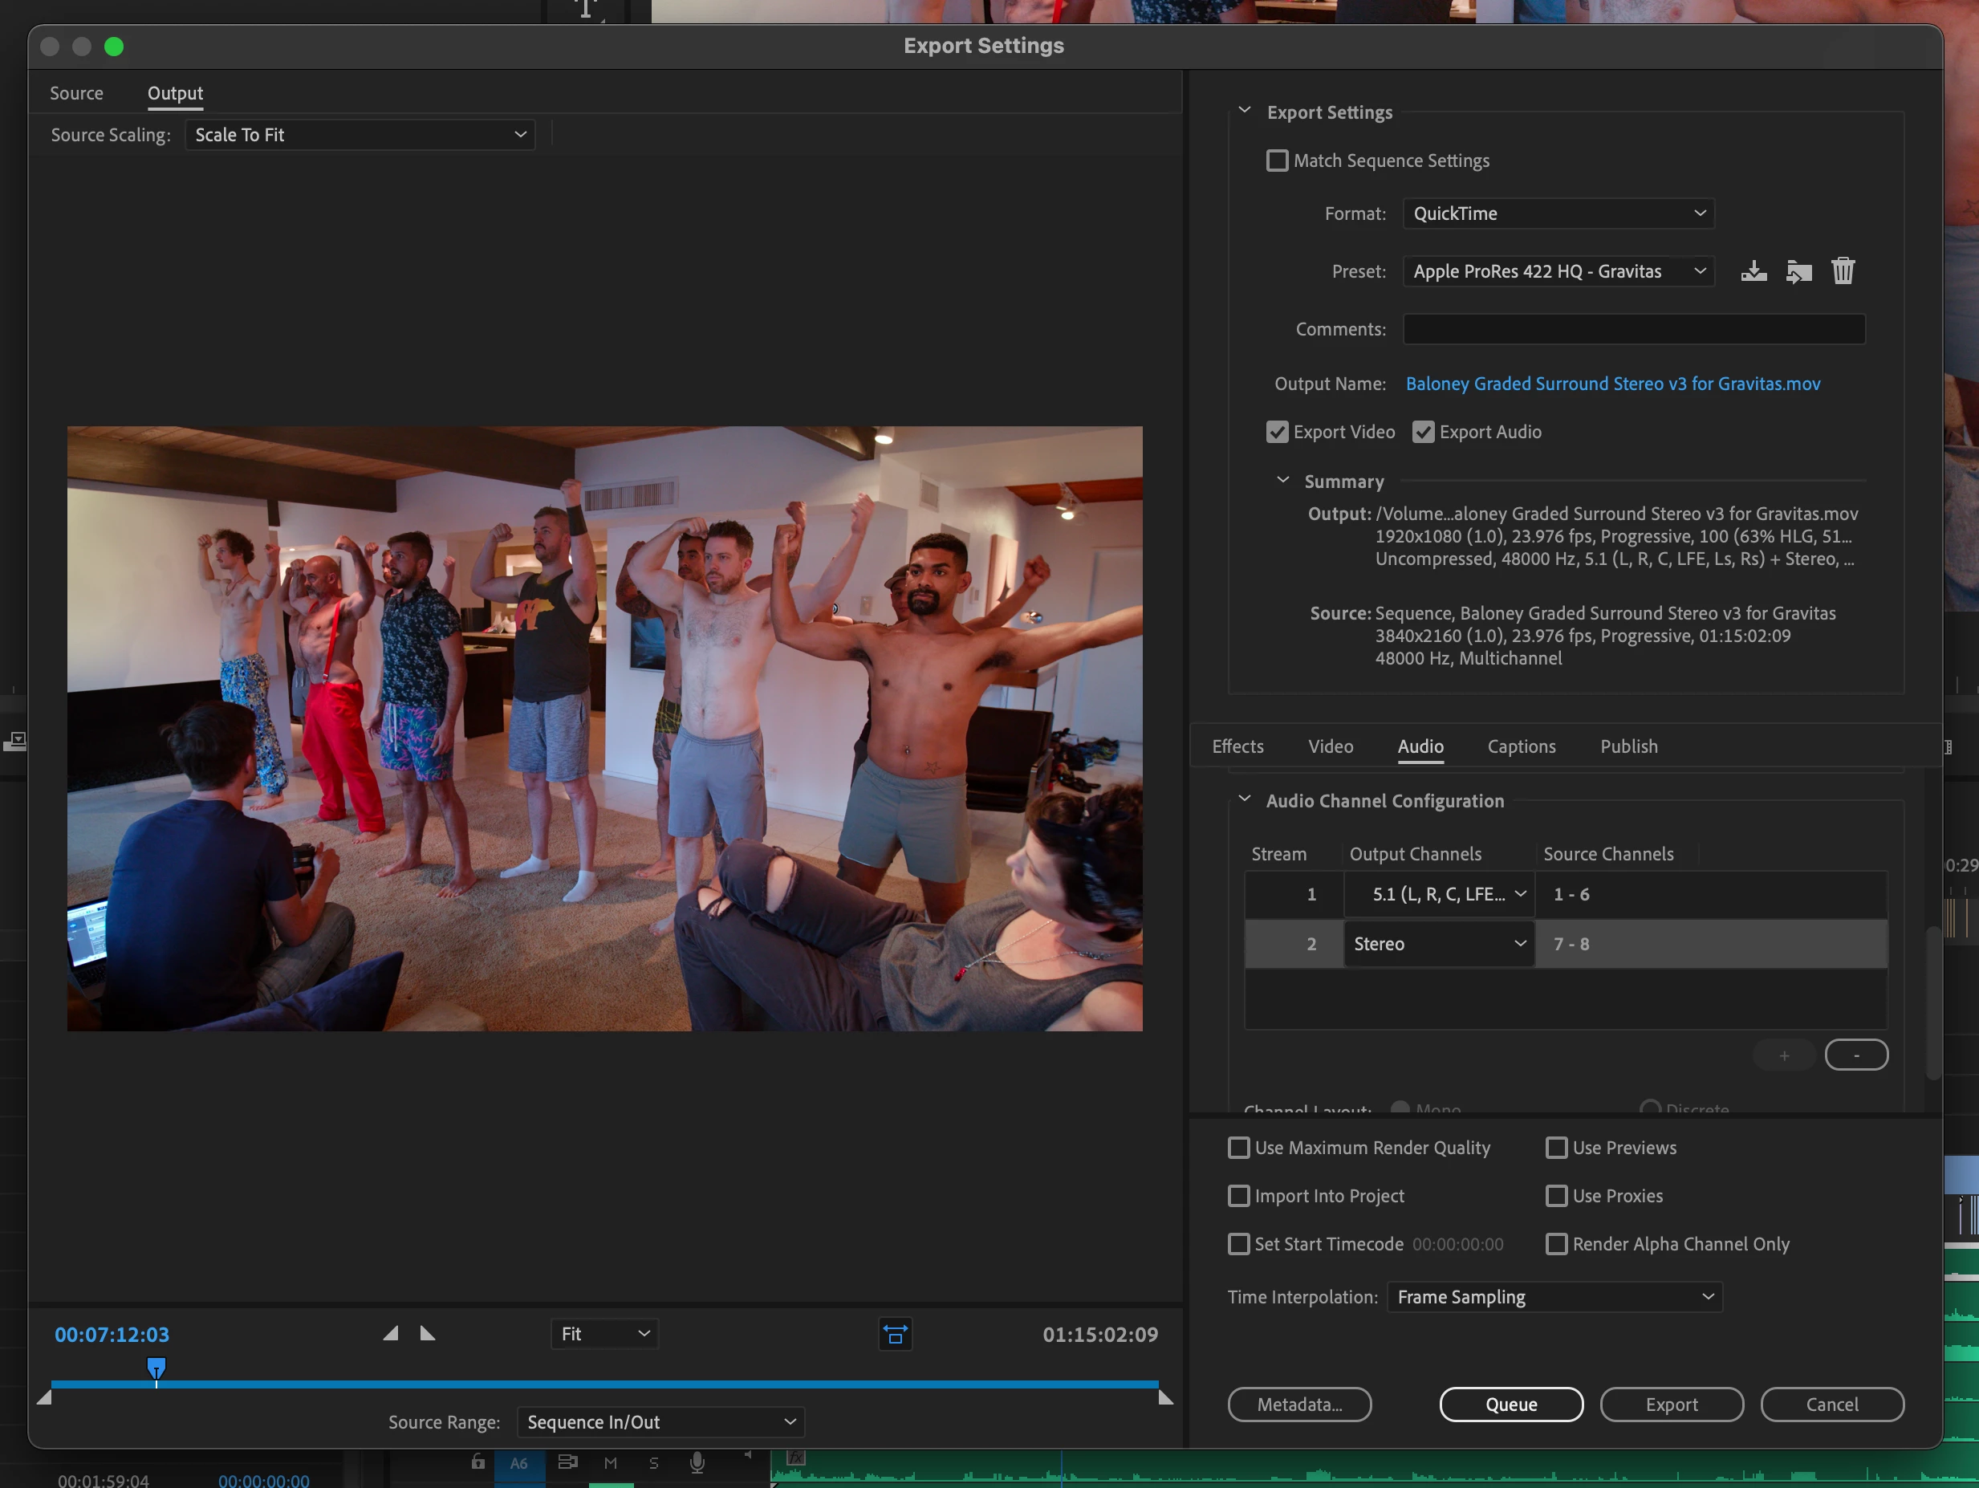Enable Use Maximum Render Quality
Image resolution: width=1979 pixels, height=1488 pixels.
pos(1238,1148)
